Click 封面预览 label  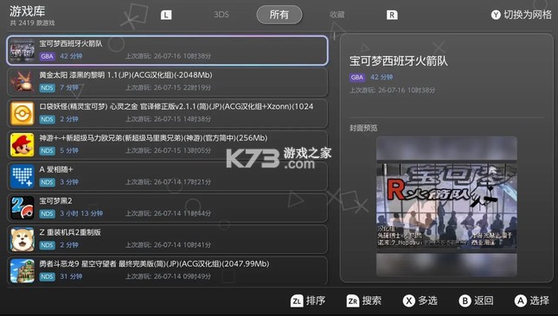point(363,128)
